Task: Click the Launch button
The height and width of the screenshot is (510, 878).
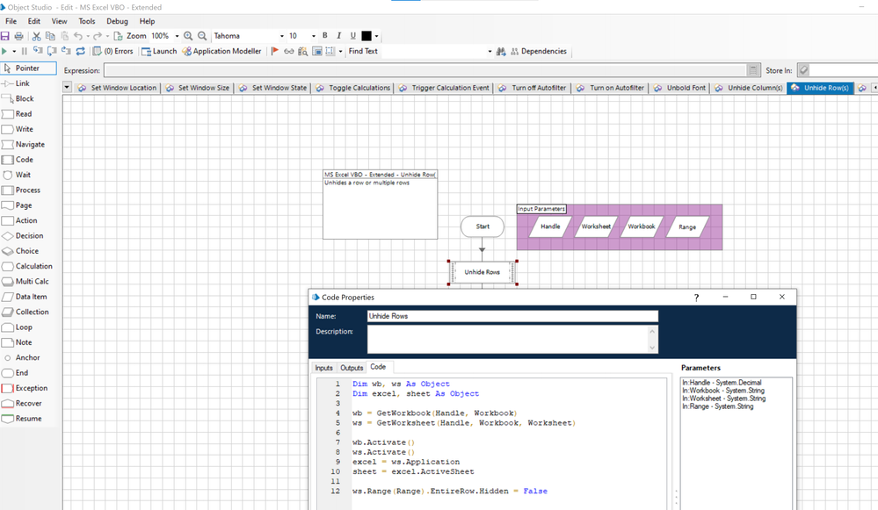Action: tap(158, 52)
